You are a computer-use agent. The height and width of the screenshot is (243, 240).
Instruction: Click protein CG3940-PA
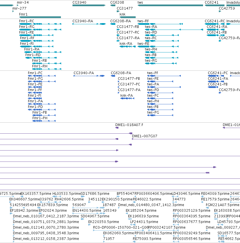[89, 76]
